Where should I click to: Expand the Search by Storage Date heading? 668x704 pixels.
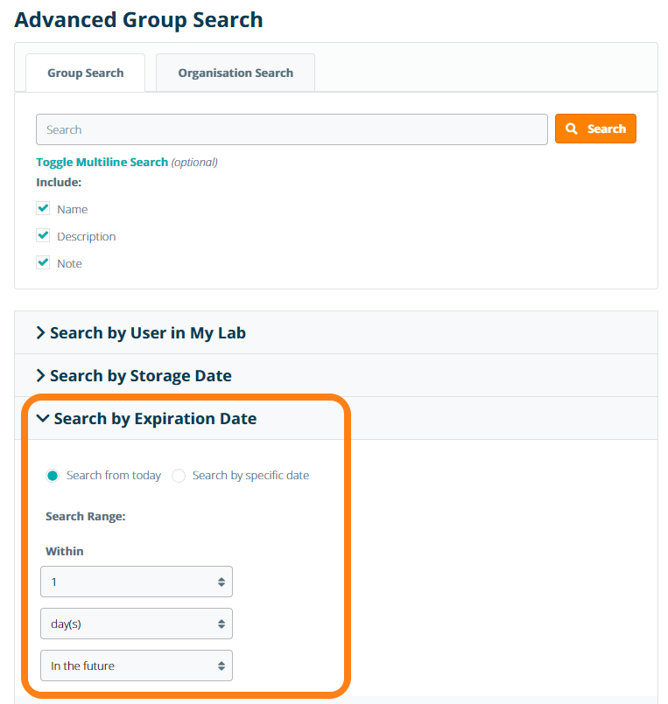(141, 376)
